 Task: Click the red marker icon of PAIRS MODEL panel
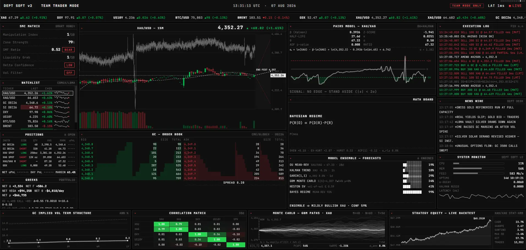291,27
